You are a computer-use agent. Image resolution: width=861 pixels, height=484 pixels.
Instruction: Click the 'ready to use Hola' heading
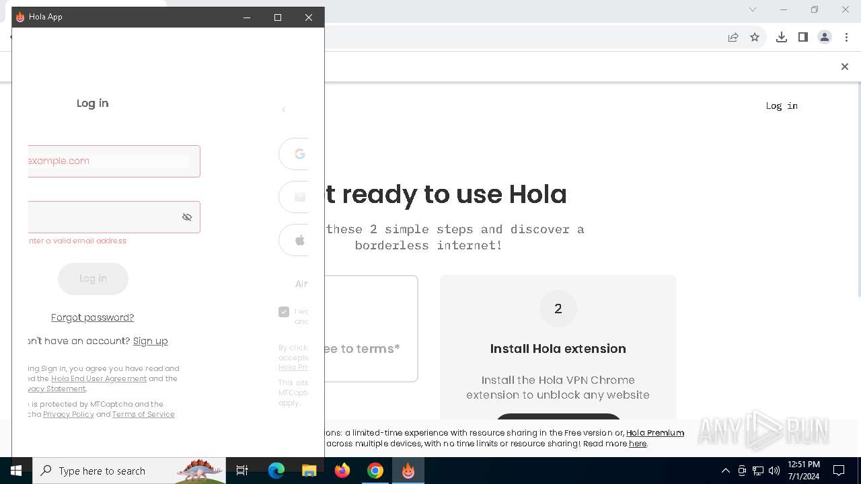coord(445,194)
